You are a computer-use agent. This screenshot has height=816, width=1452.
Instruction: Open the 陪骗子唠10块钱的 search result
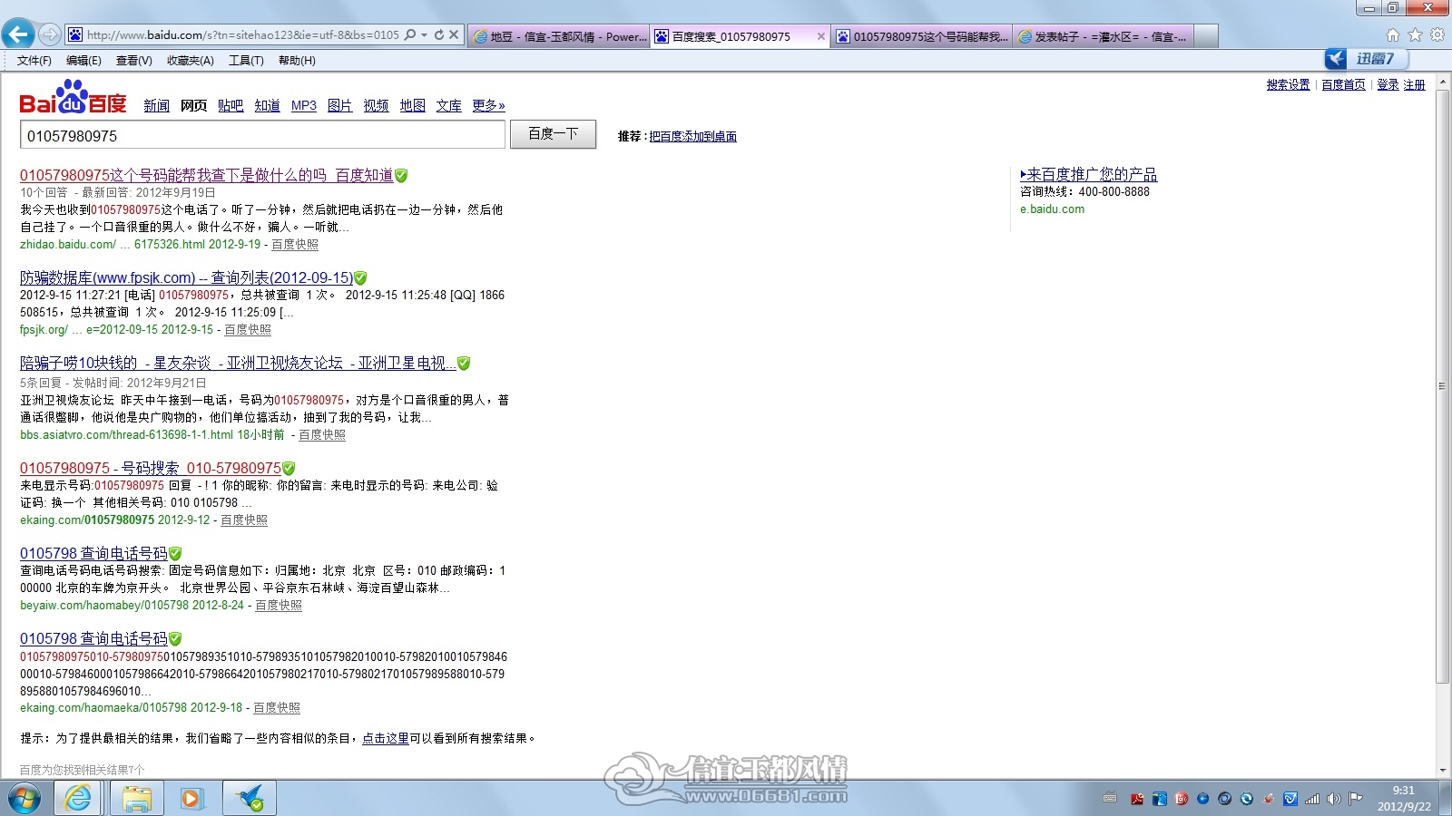[238, 363]
